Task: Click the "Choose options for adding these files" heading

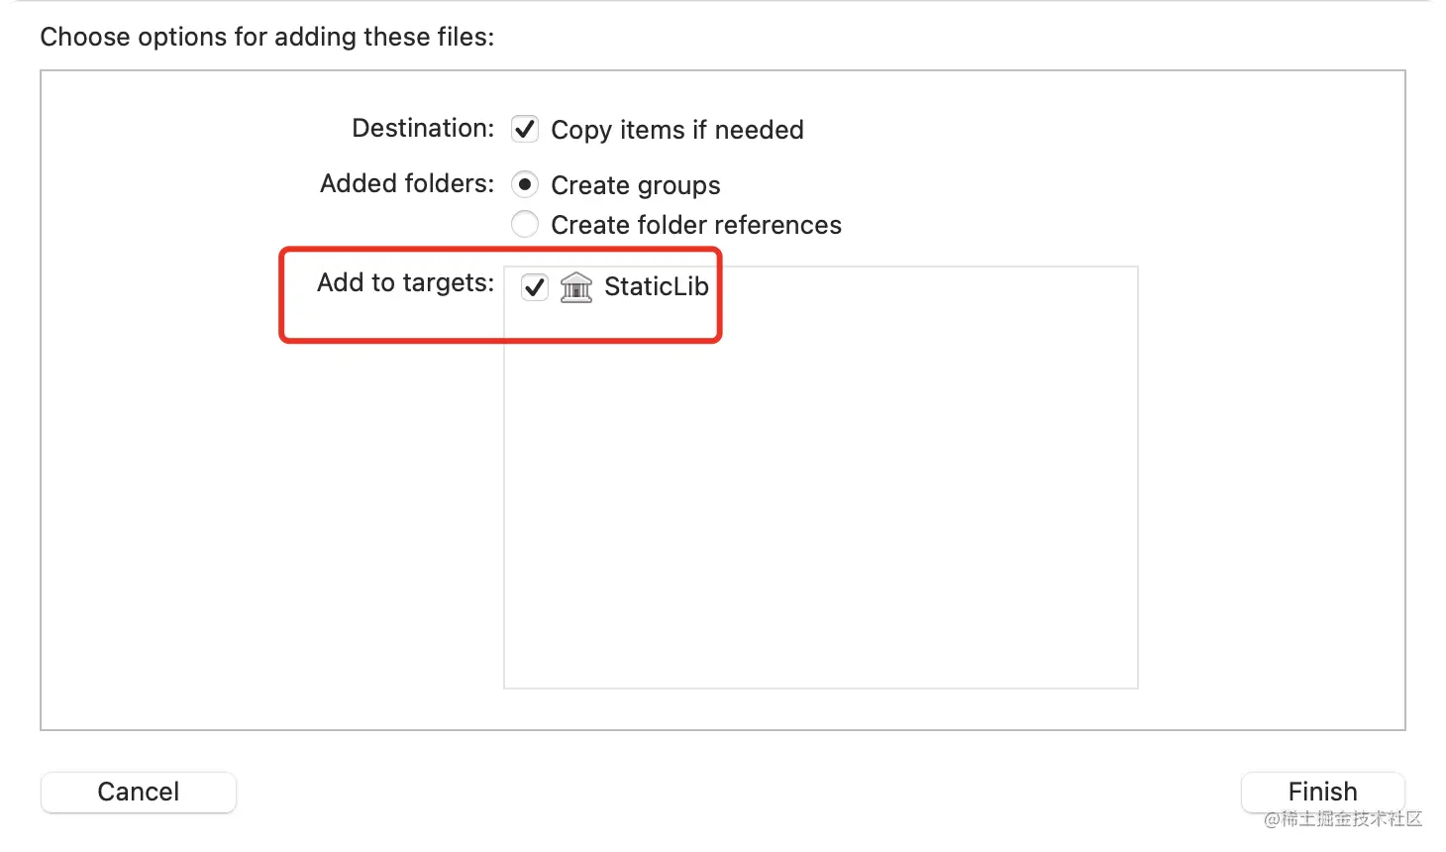Action: [x=266, y=38]
